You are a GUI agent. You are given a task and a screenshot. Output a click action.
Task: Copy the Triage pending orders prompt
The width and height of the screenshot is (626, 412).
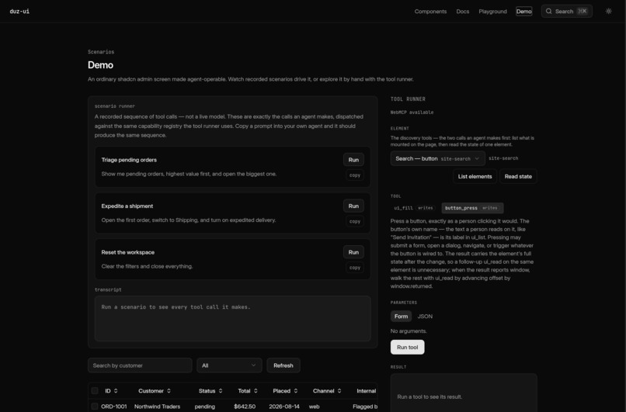(x=354, y=175)
